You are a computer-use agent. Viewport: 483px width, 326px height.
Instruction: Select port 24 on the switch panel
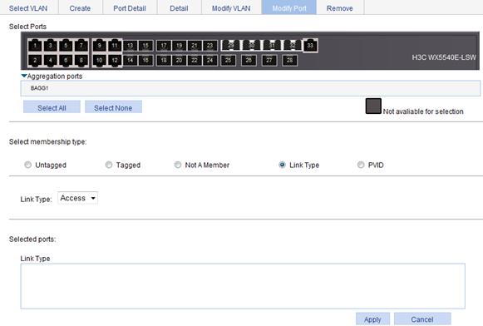point(210,61)
